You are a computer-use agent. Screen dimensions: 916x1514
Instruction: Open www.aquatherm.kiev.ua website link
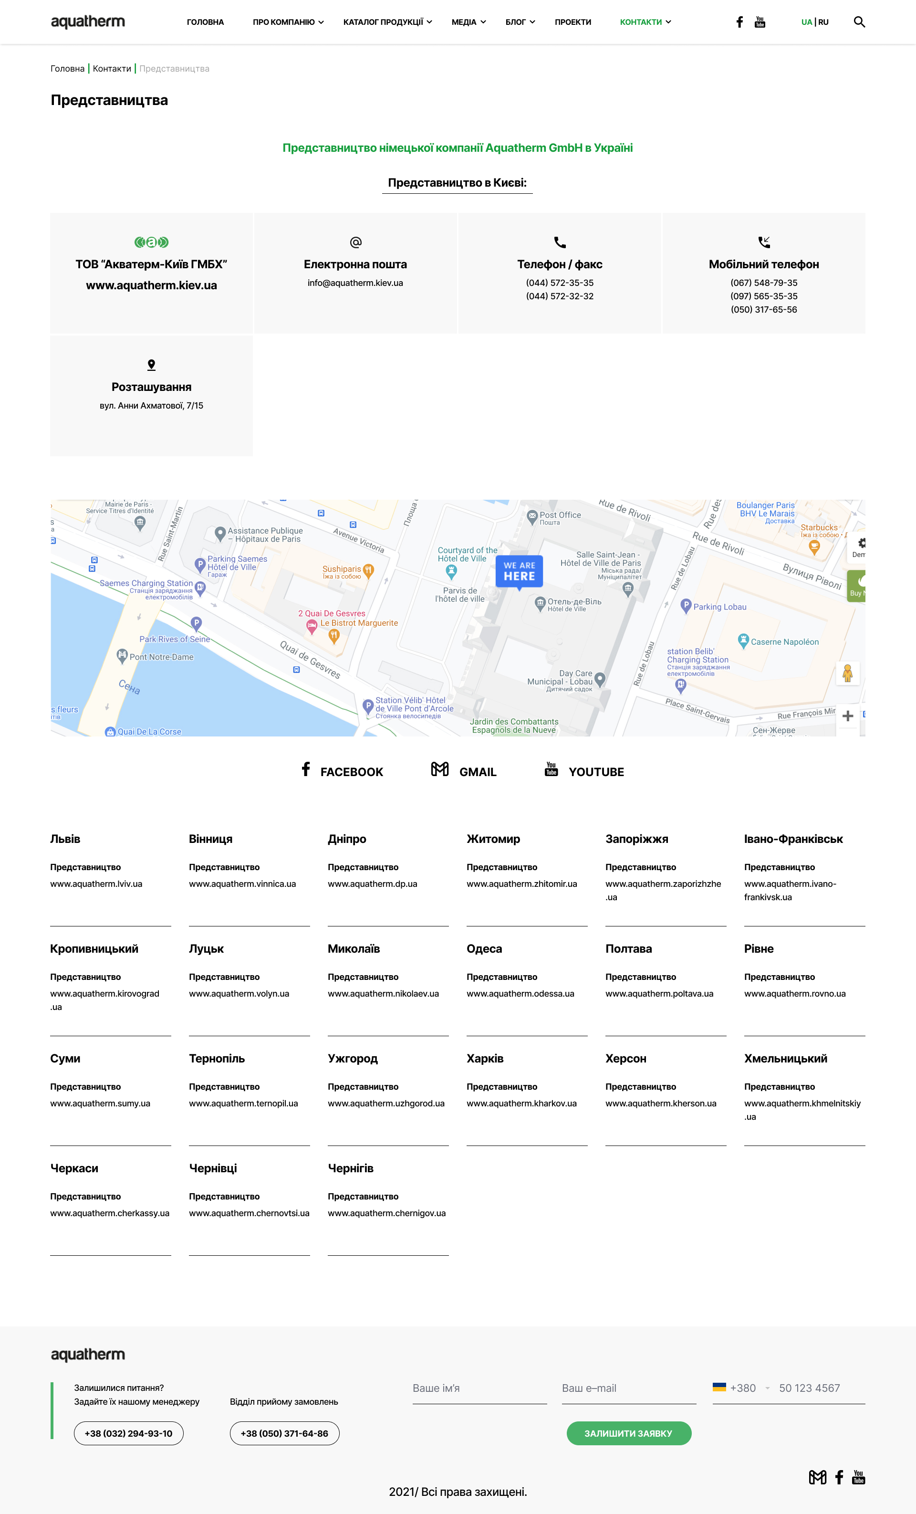click(x=151, y=285)
